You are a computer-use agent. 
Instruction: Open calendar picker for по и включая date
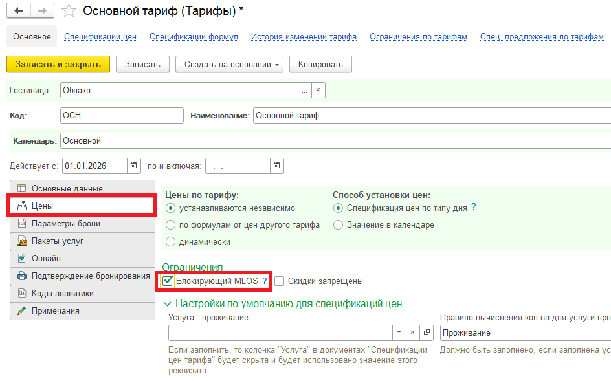[x=276, y=166]
